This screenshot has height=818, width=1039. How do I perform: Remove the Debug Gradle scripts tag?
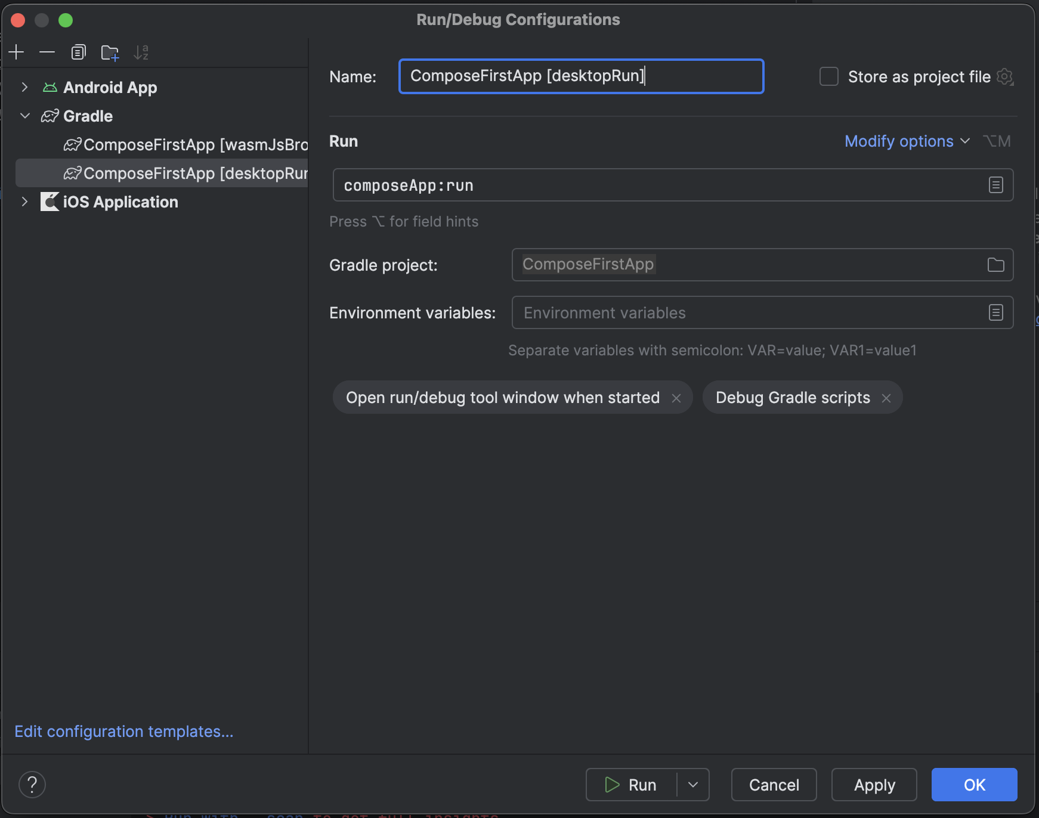pyautogui.click(x=886, y=398)
